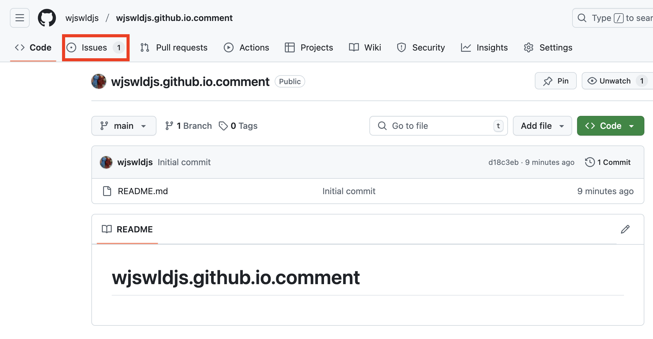Open the commit history clock icon
The image size is (653, 339).
pyautogui.click(x=590, y=162)
